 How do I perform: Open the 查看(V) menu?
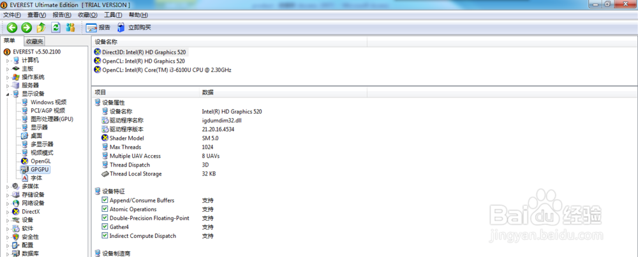coord(36,15)
